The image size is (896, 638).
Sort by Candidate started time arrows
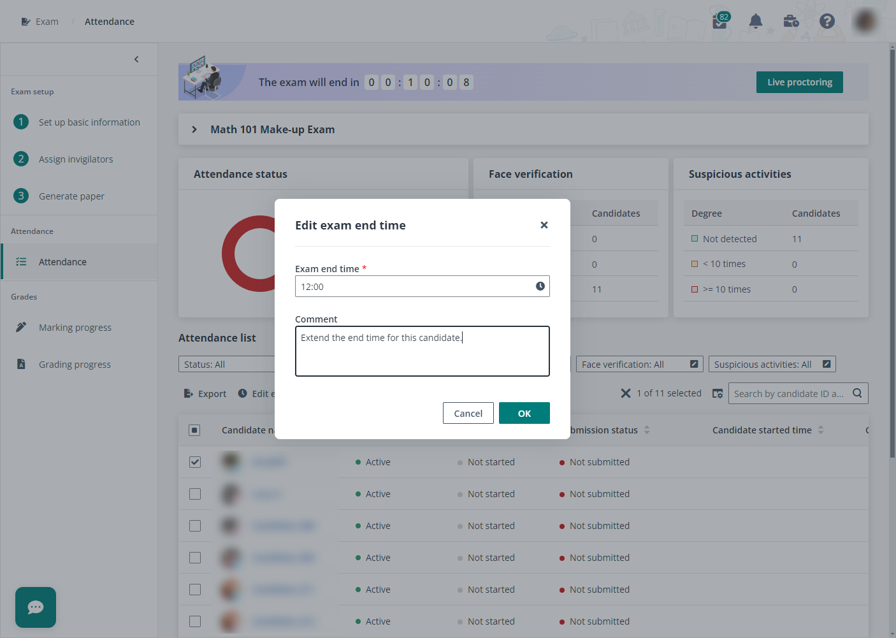(821, 430)
